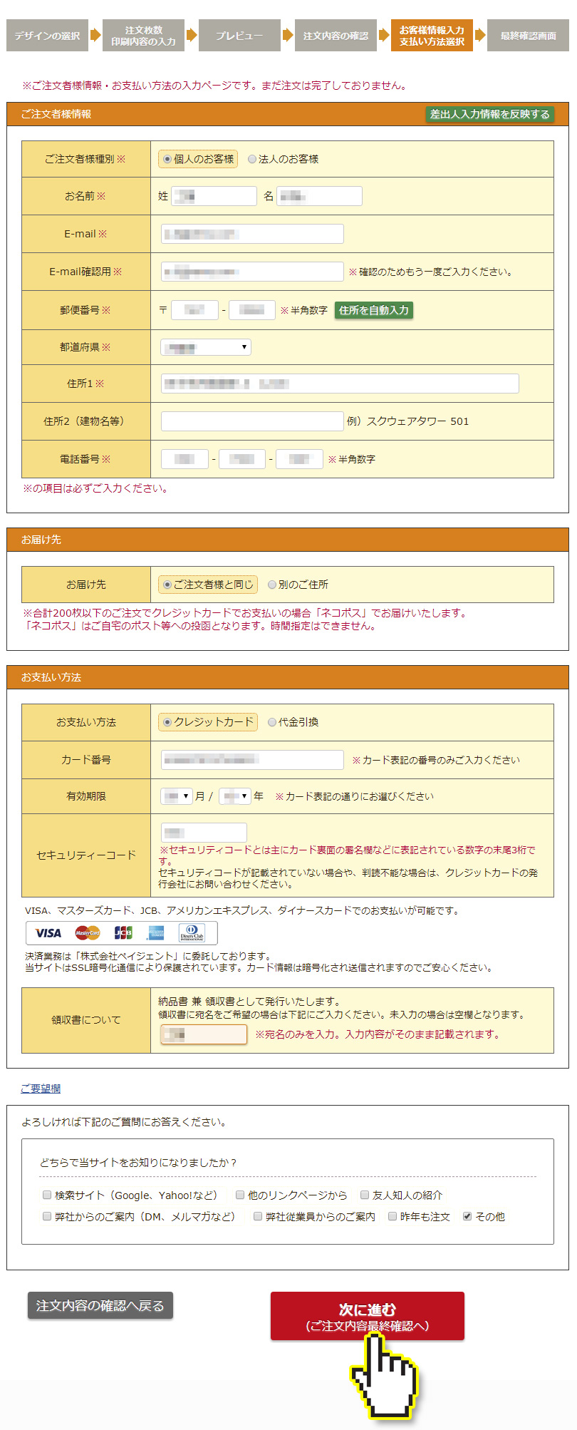Image resolution: width=577 pixels, height=1430 pixels.
Task: Click the E-mail input field
Action: pos(252,234)
